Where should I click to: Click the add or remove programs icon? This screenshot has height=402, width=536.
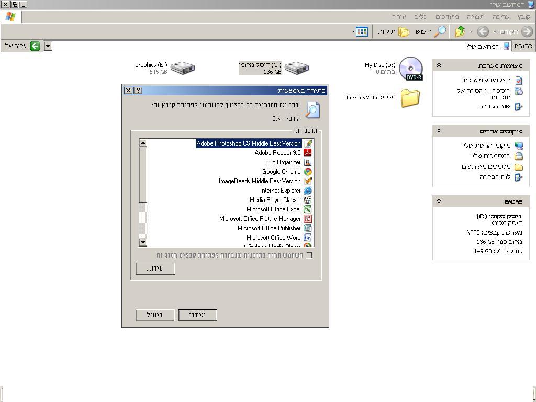(x=519, y=91)
